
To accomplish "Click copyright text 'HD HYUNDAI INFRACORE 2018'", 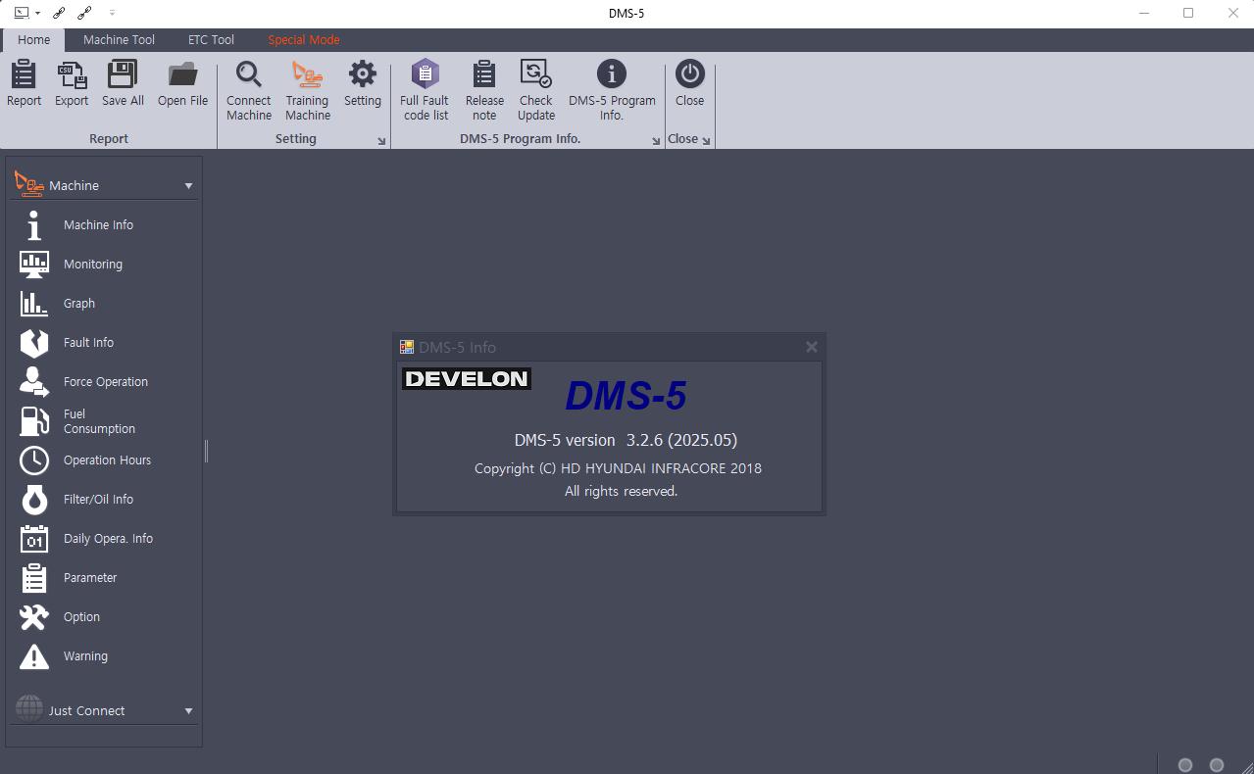I will tap(661, 468).
